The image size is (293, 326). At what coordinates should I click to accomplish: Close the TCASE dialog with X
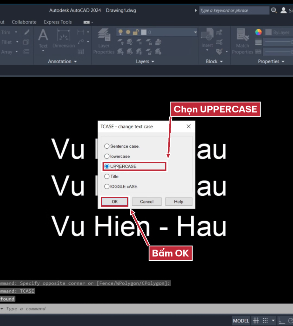pos(188,126)
